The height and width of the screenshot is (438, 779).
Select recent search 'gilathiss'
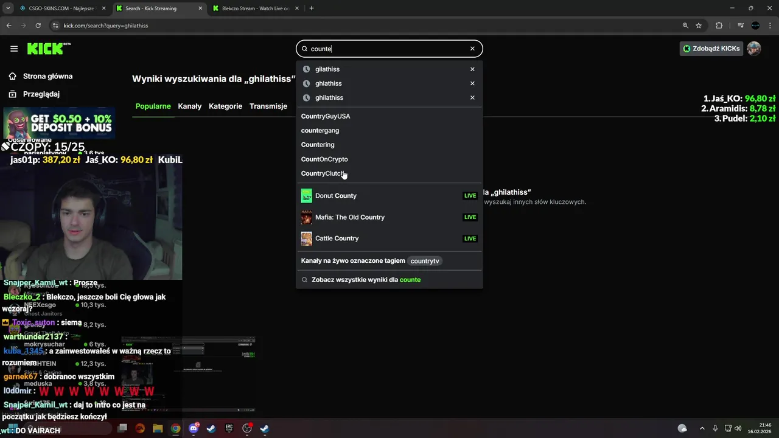click(327, 69)
